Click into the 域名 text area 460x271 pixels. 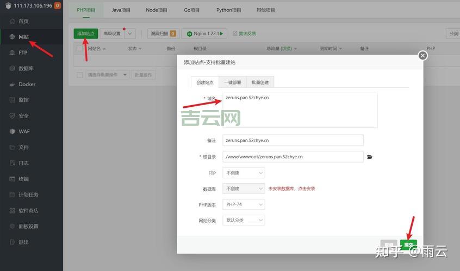tap(300, 110)
